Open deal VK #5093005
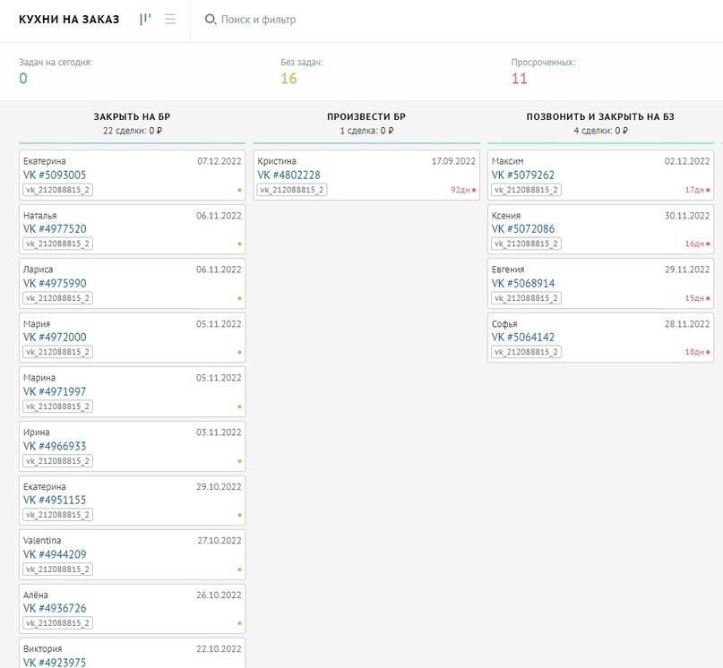723x668 pixels. point(55,176)
